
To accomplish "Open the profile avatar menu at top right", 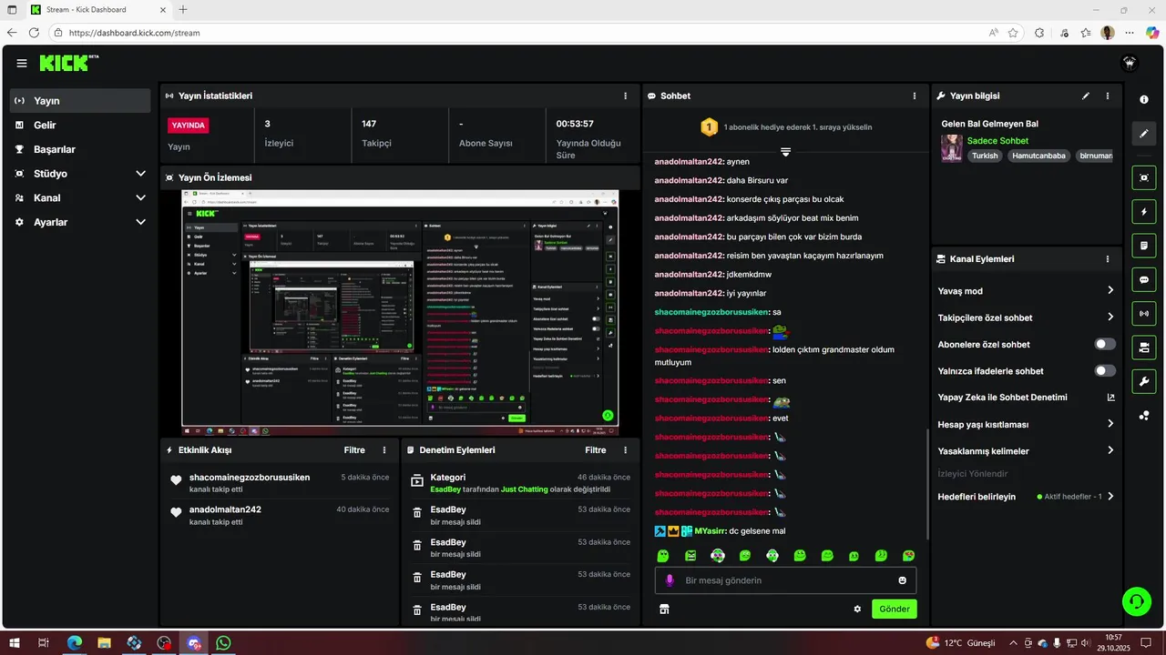I will point(1130,63).
